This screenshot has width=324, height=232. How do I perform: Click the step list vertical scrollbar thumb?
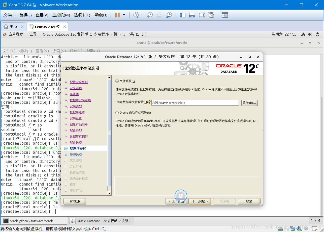pos(109,133)
